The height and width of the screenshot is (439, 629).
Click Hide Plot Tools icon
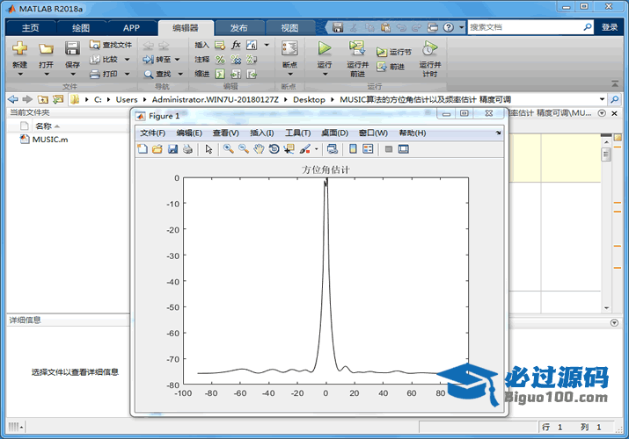coord(388,149)
